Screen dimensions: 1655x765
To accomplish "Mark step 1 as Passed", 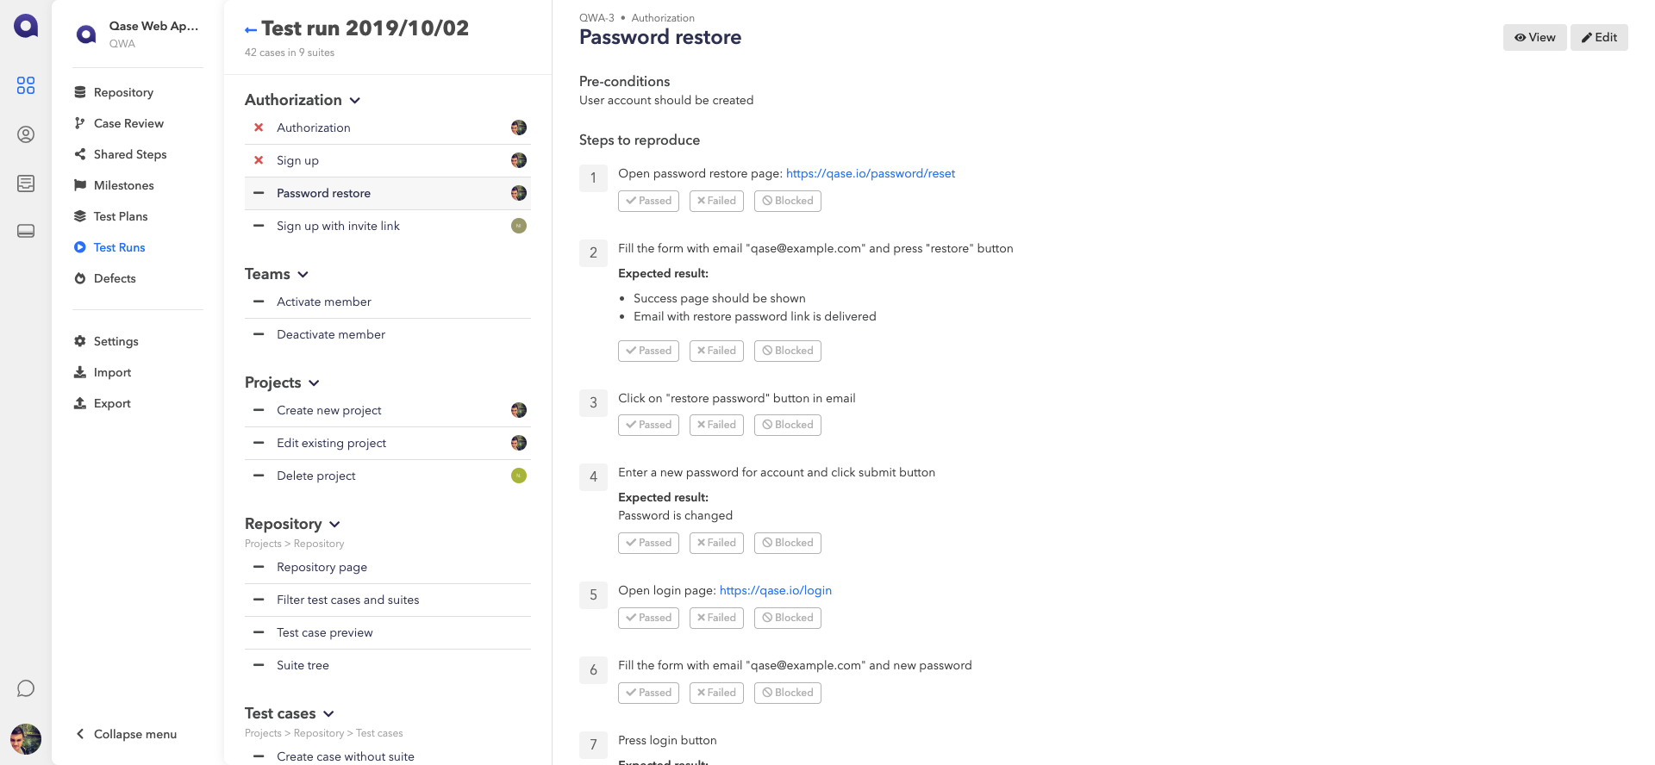I will tap(648, 201).
